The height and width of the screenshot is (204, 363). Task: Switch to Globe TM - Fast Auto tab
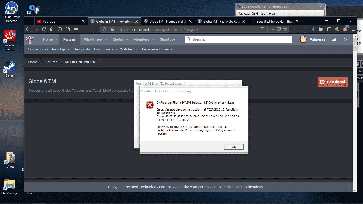[x=221, y=22]
